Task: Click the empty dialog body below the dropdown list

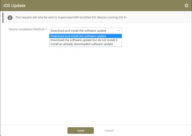Action: coord(96,85)
